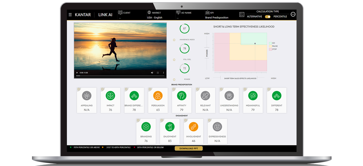Click the Persuasion metric icon

click(158, 95)
